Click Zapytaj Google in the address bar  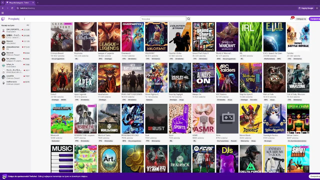click(x=306, y=8)
